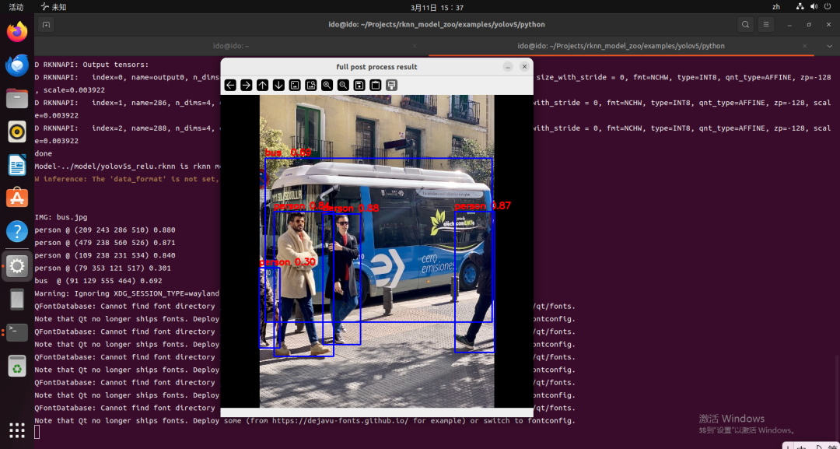840x449 pixels.
Task: Click the left arrow pan icon
Action: (230, 85)
